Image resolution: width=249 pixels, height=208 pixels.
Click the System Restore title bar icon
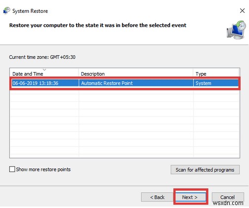coord(6,11)
